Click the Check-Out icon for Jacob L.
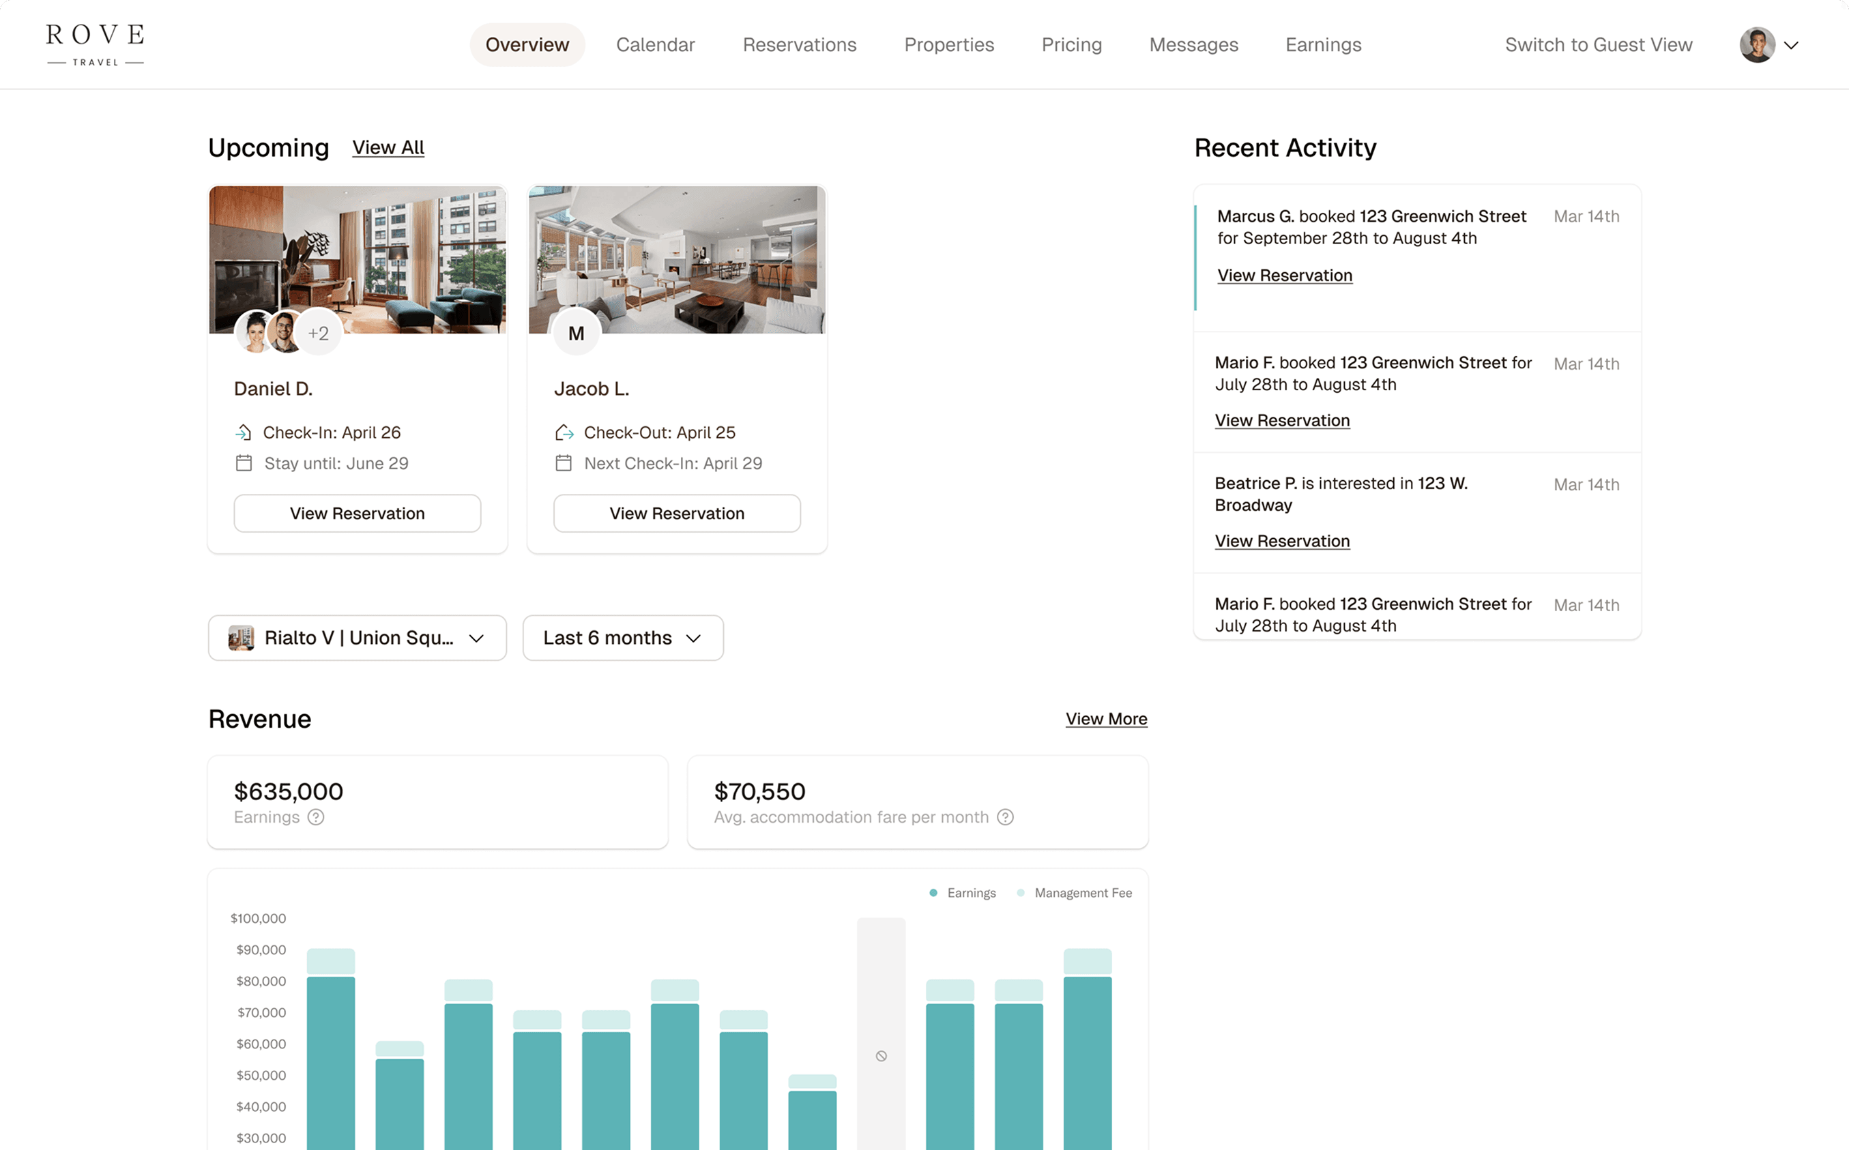Image resolution: width=1849 pixels, height=1150 pixels. tap(564, 432)
